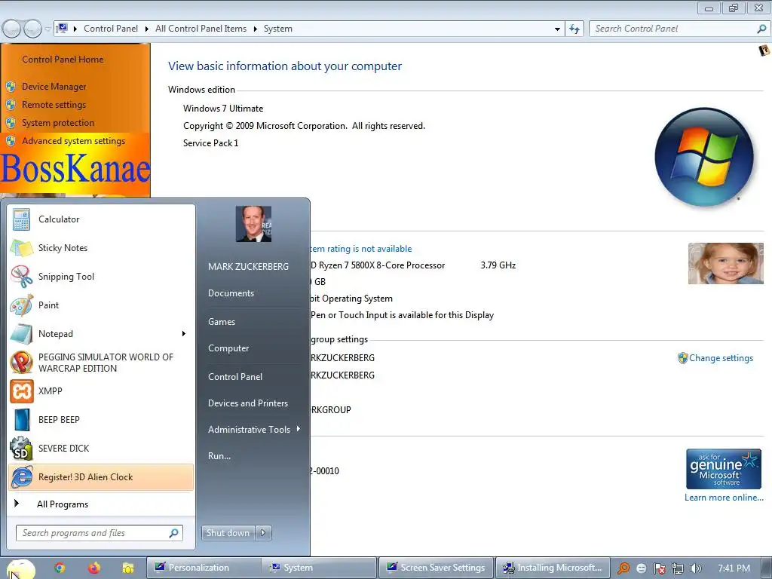The image size is (772, 579).
Task: Expand Notepad recent files arrow
Action: (184, 334)
